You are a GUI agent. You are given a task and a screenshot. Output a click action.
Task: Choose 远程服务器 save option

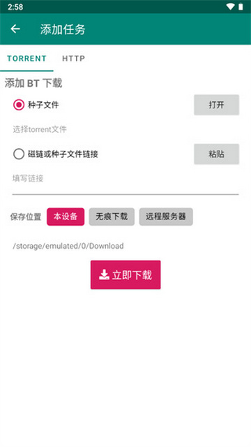tap(166, 217)
